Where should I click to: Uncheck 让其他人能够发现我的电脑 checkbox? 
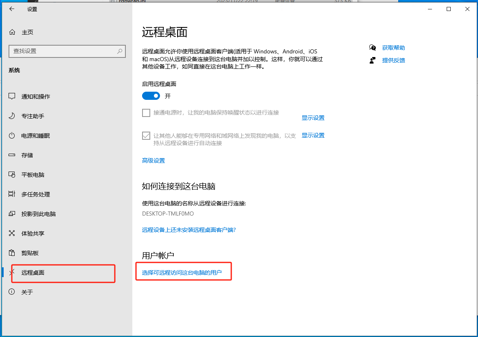[146, 136]
